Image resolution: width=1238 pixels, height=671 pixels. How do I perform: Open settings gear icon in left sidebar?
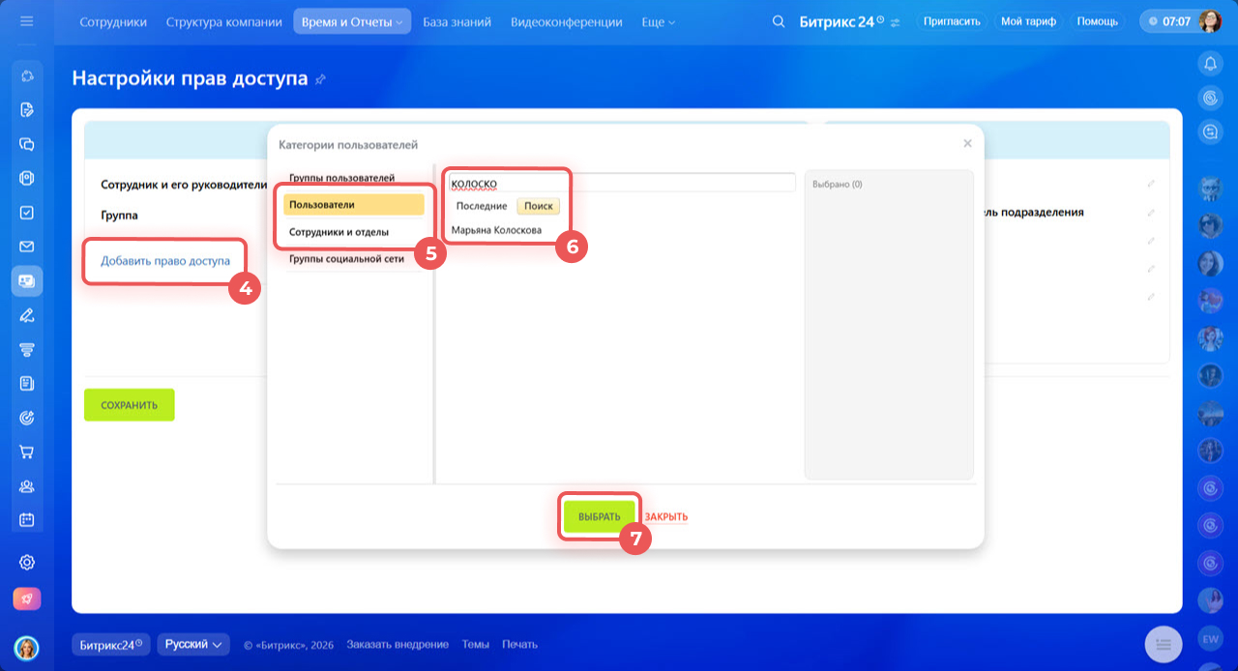point(27,563)
